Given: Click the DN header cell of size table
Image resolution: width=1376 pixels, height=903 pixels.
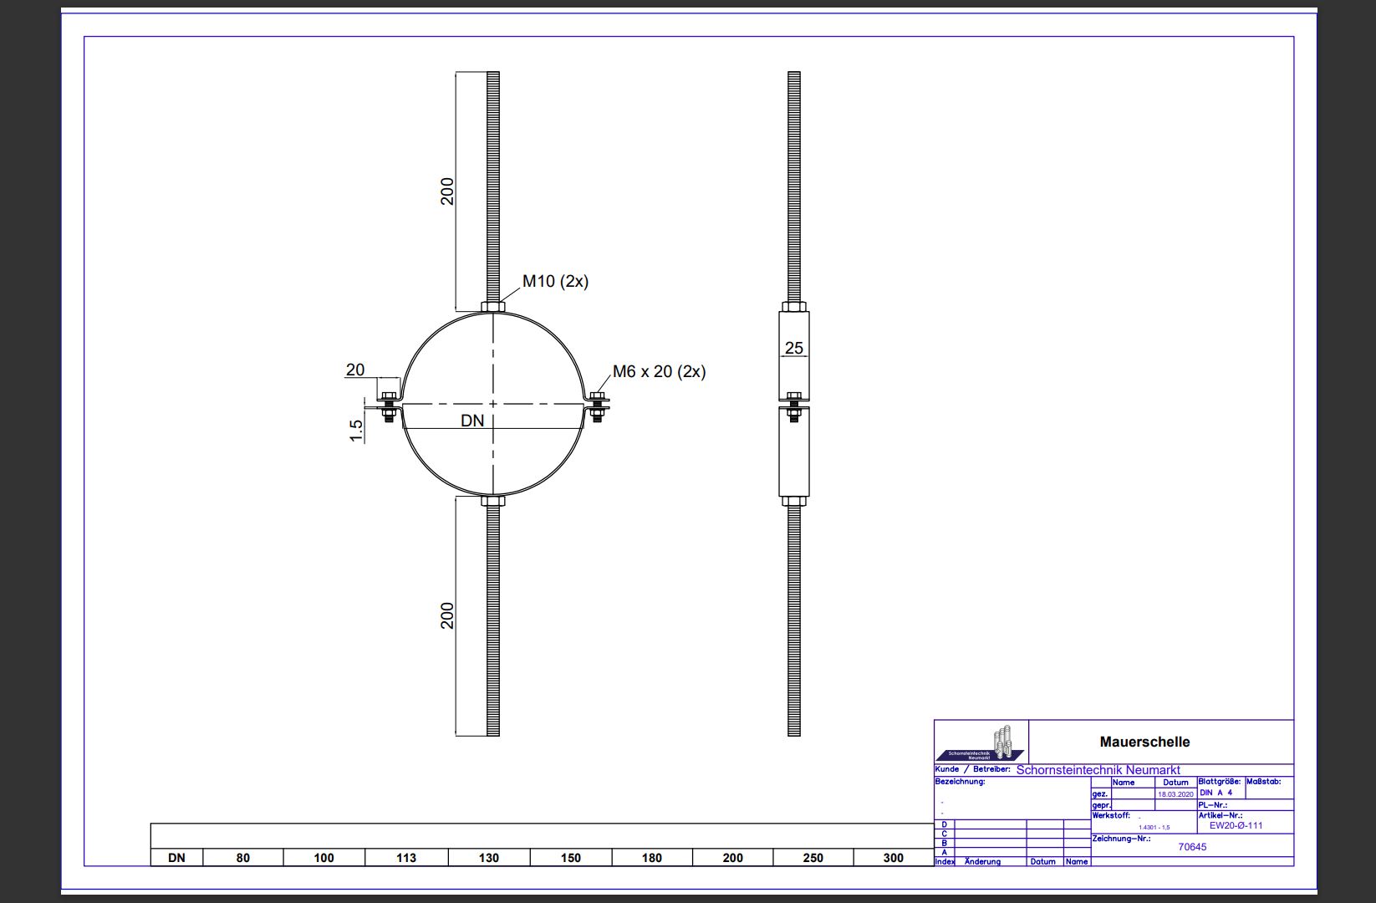Looking at the screenshot, I should click(176, 858).
